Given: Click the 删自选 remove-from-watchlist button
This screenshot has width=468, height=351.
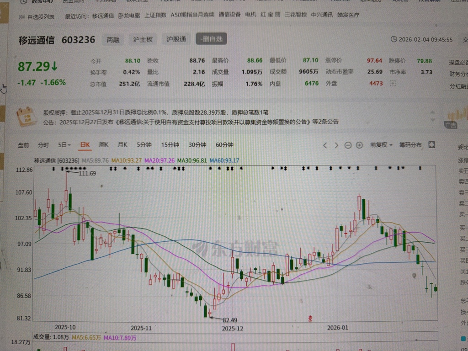Looking at the screenshot, I should click(x=211, y=39).
